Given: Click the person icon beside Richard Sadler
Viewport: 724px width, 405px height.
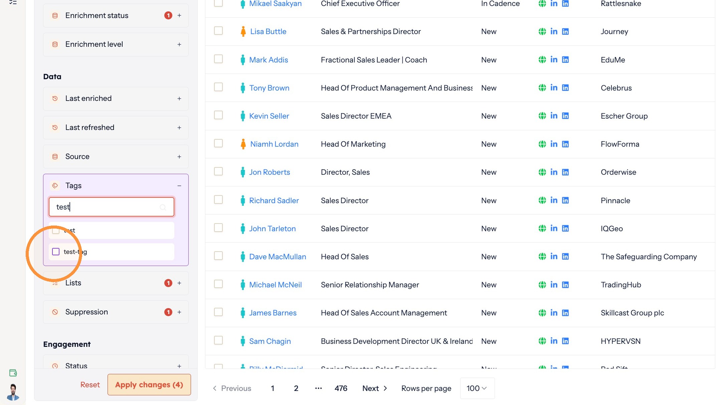Looking at the screenshot, I should tap(243, 200).
